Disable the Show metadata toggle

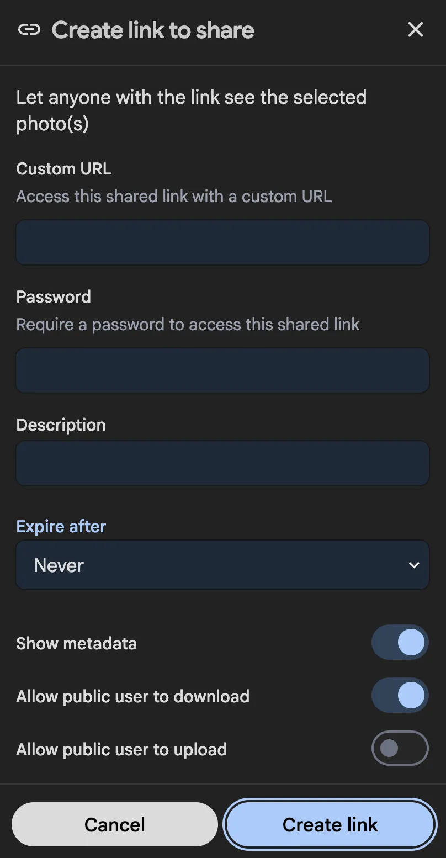pos(400,642)
